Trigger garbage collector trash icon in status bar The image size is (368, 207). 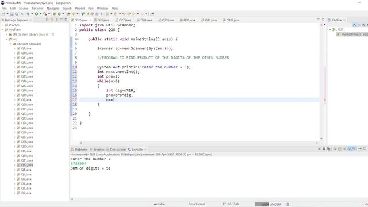point(287,204)
